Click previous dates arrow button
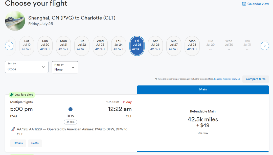This screenshot has height=155, width=273. click(x=9, y=46)
